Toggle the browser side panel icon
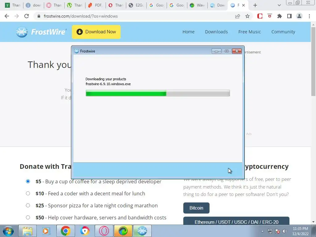The height and width of the screenshot is (237, 316). 289,16
